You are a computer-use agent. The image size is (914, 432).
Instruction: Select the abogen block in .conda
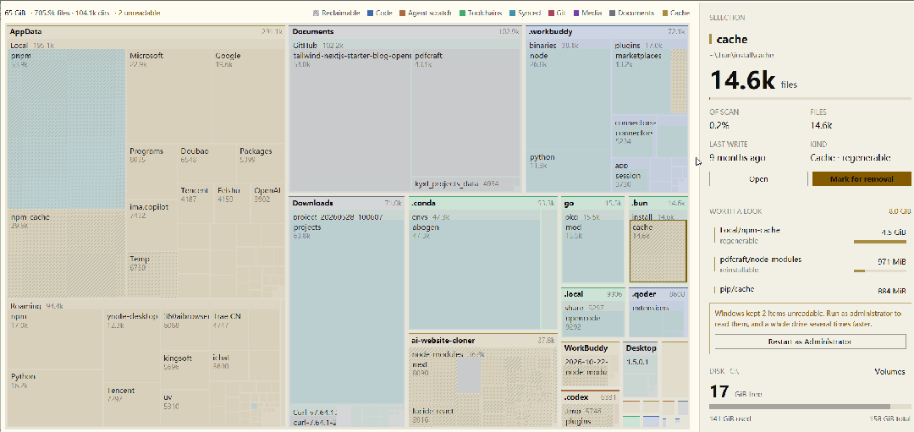coord(475,275)
